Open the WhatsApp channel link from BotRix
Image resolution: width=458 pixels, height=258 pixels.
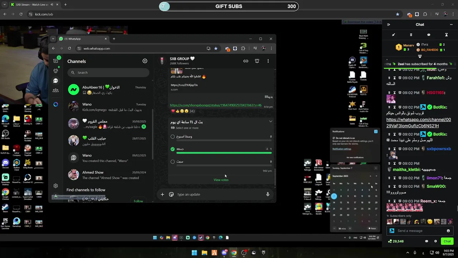click(x=418, y=123)
